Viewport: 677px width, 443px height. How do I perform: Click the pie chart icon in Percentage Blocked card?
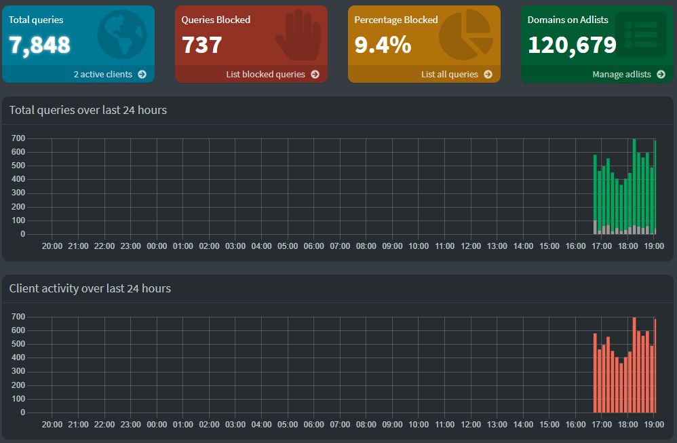(x=466, y=35)
